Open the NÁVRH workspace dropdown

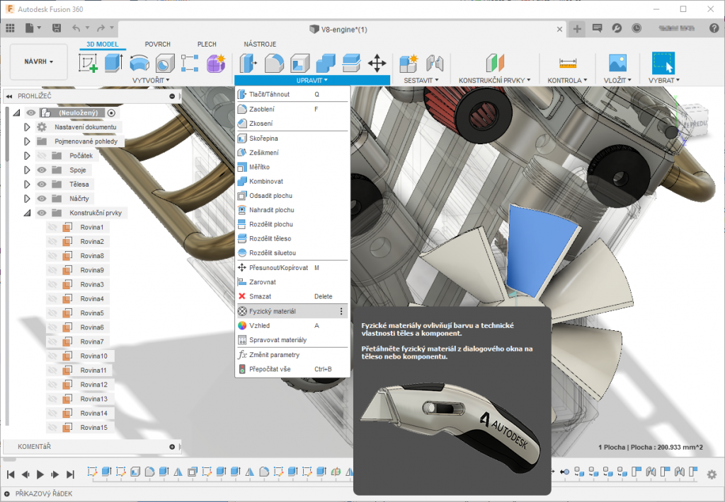39,62
